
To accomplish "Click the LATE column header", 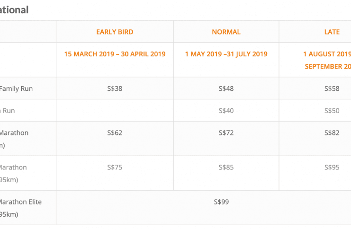I will pos(332,32).
